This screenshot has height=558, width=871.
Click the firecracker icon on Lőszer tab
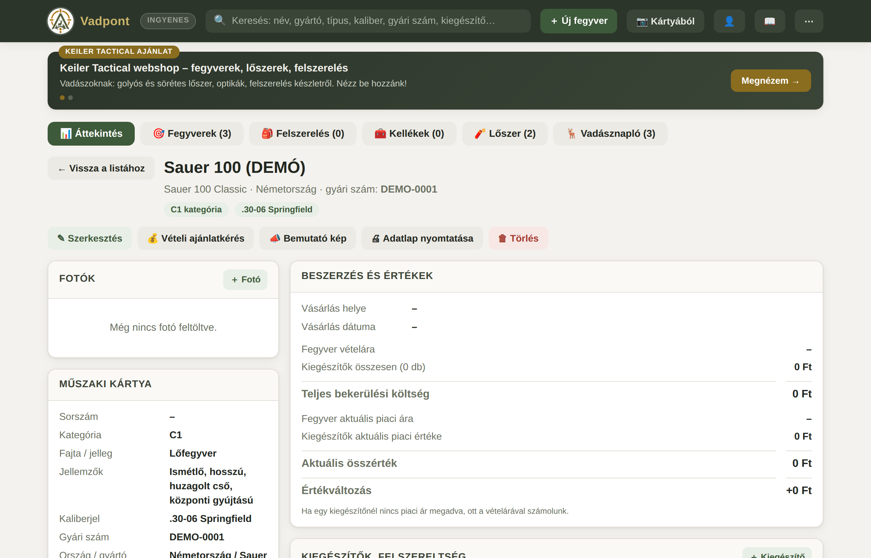point(480,133)
